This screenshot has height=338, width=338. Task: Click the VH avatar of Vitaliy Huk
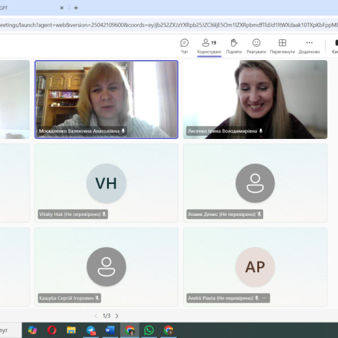(x=106, y=183)
